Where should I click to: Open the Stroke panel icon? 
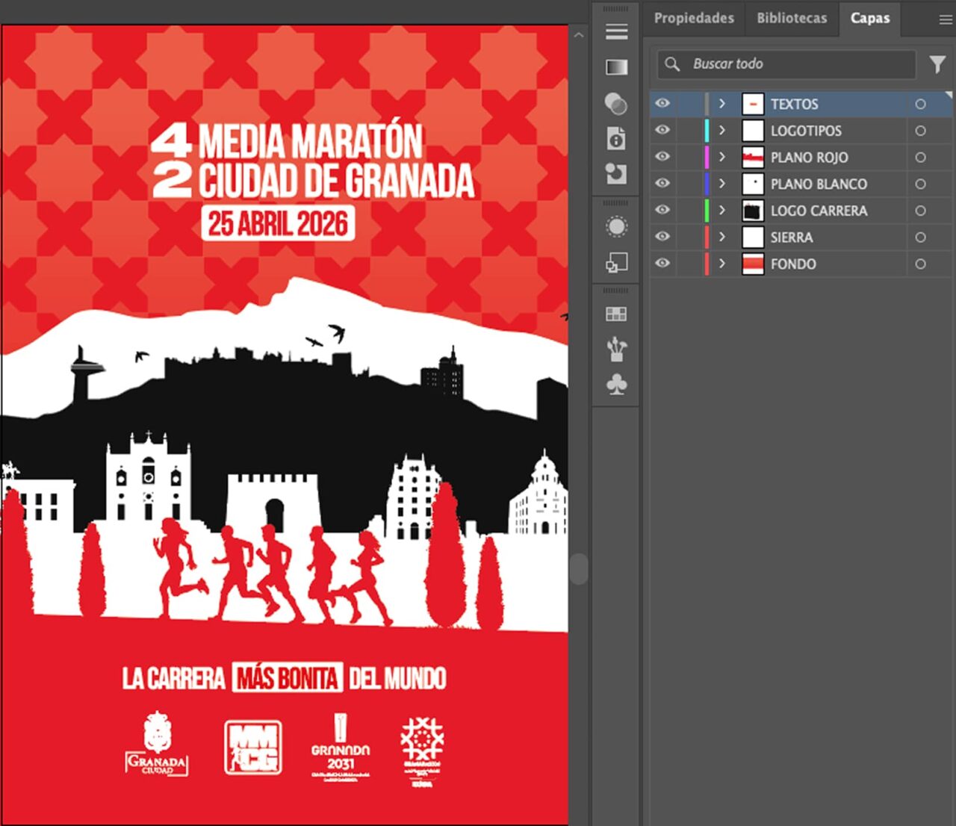point(616,31)
